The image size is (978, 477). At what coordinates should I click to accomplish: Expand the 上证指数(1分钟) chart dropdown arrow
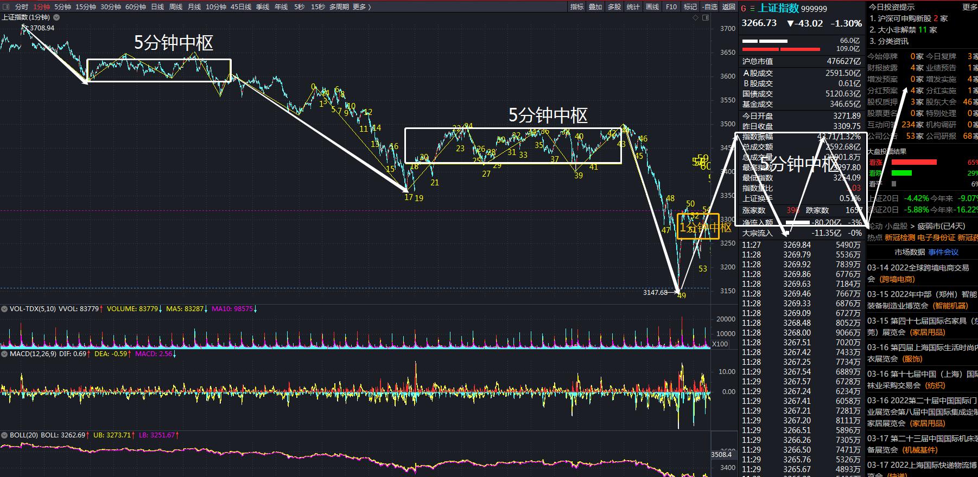tap(56, 17)
